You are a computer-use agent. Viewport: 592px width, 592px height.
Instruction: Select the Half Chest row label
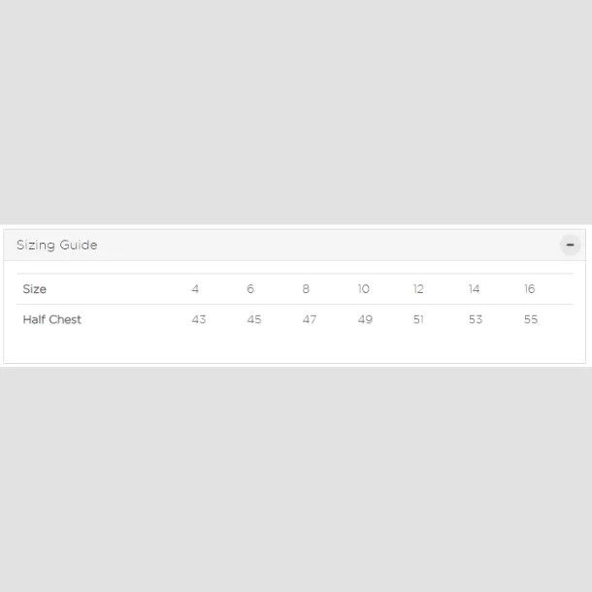51,319
